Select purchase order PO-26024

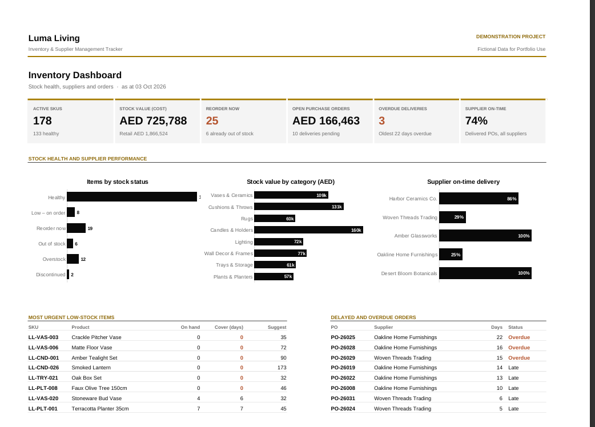coord(343,408)
